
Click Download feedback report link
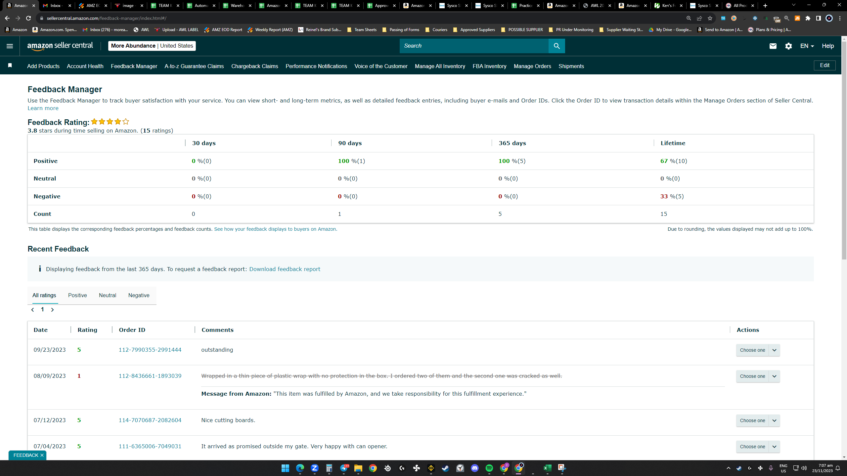click(285, 269)
